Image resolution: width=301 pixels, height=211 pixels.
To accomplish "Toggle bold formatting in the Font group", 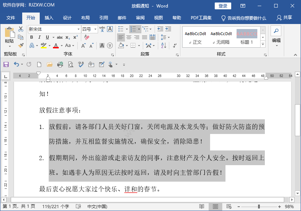I will click(31, 37).
